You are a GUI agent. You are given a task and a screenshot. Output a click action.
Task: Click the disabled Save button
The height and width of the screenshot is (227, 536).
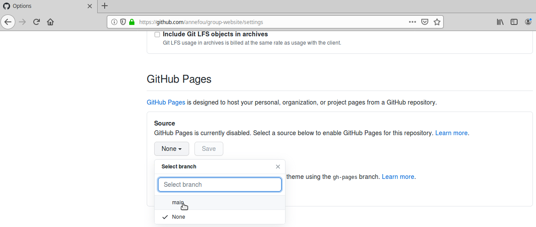(x=209, y=149)
